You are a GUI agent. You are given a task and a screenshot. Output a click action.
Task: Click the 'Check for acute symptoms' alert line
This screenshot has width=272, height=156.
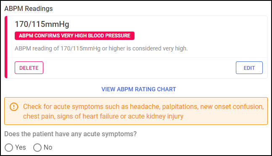tap(143, 106)
